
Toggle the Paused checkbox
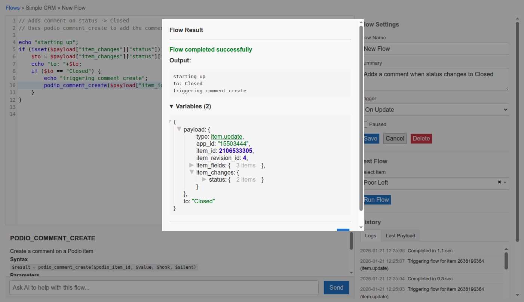pos(365,124)
